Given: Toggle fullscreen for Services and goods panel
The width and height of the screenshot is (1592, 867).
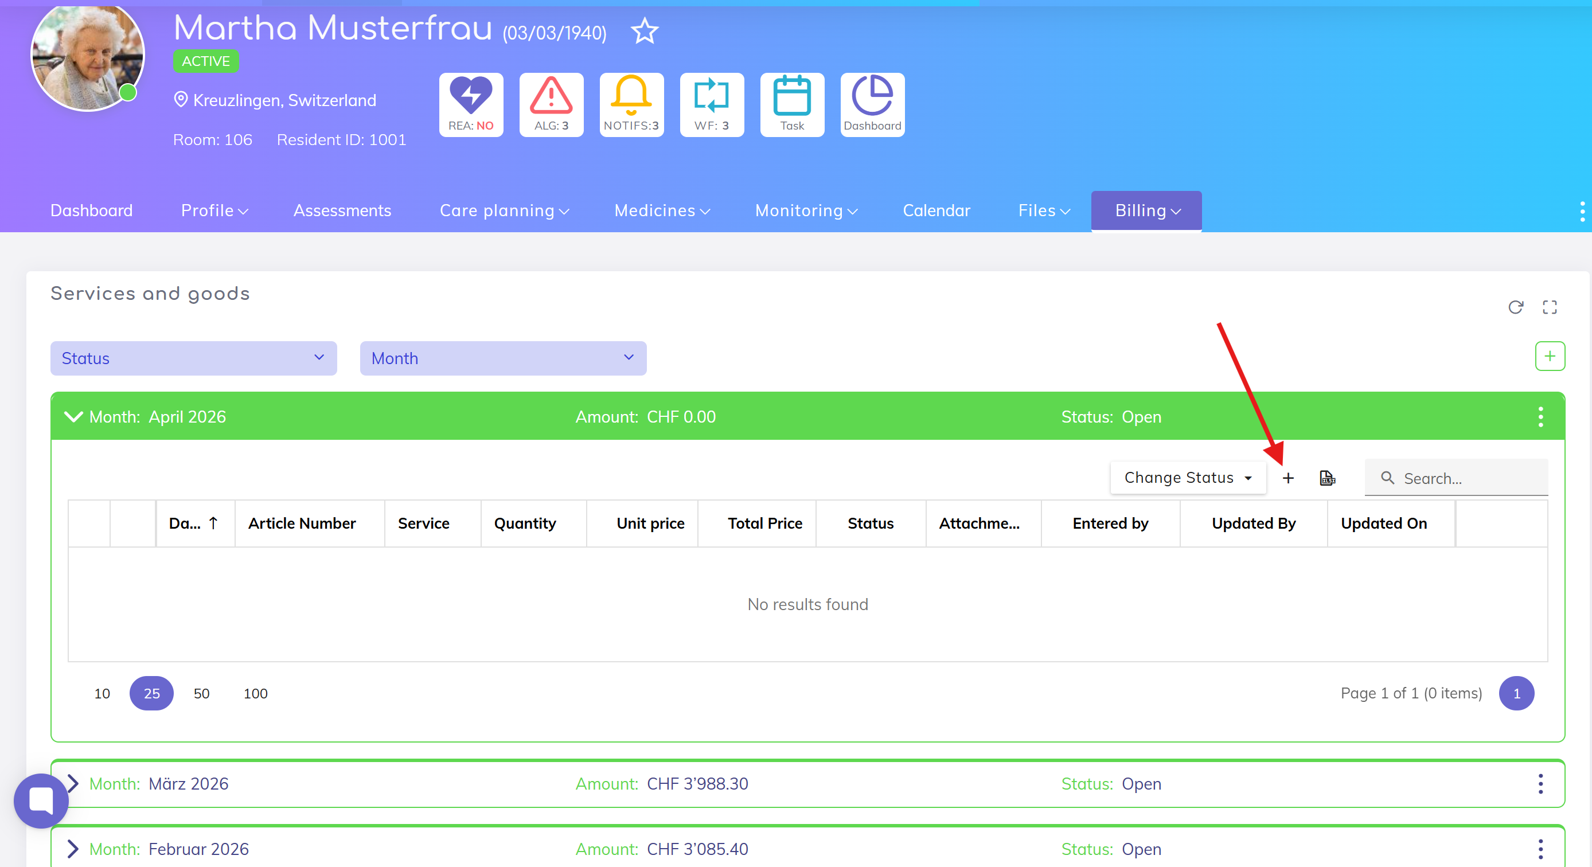Looking at the screenshot, I should (x=1549, y=307).
